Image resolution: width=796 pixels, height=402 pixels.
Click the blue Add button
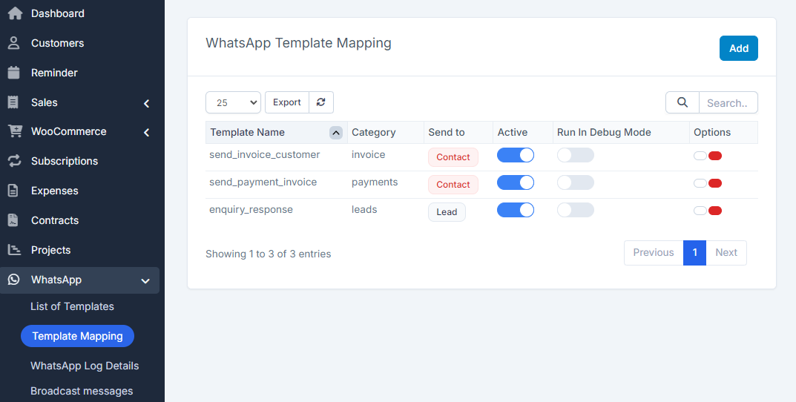739,48
